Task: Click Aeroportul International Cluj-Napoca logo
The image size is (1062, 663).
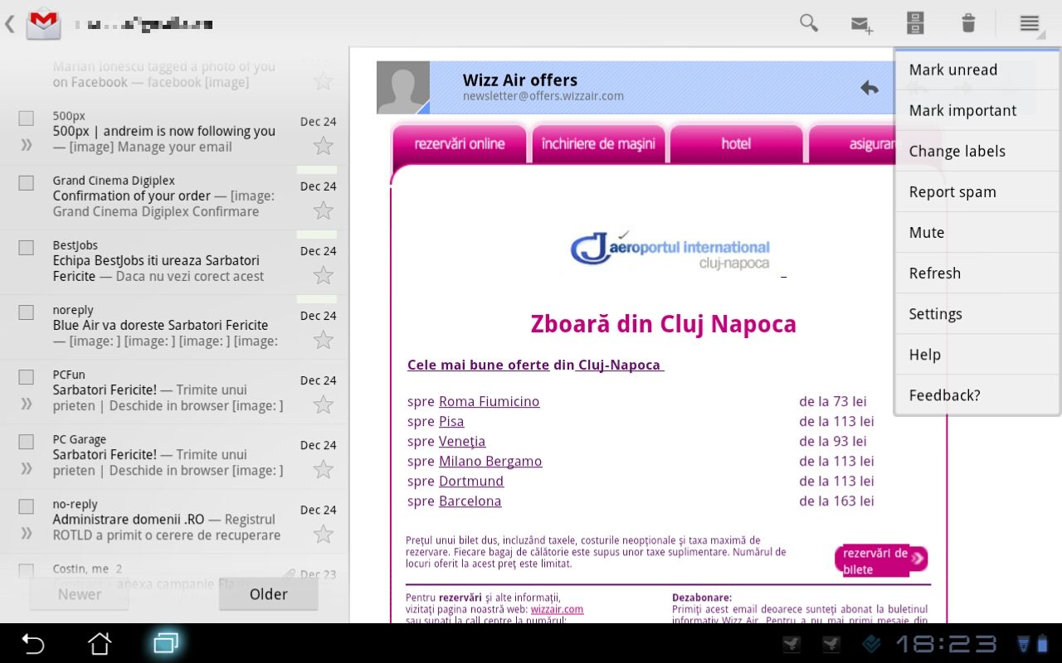Action: tap(670, 250)
